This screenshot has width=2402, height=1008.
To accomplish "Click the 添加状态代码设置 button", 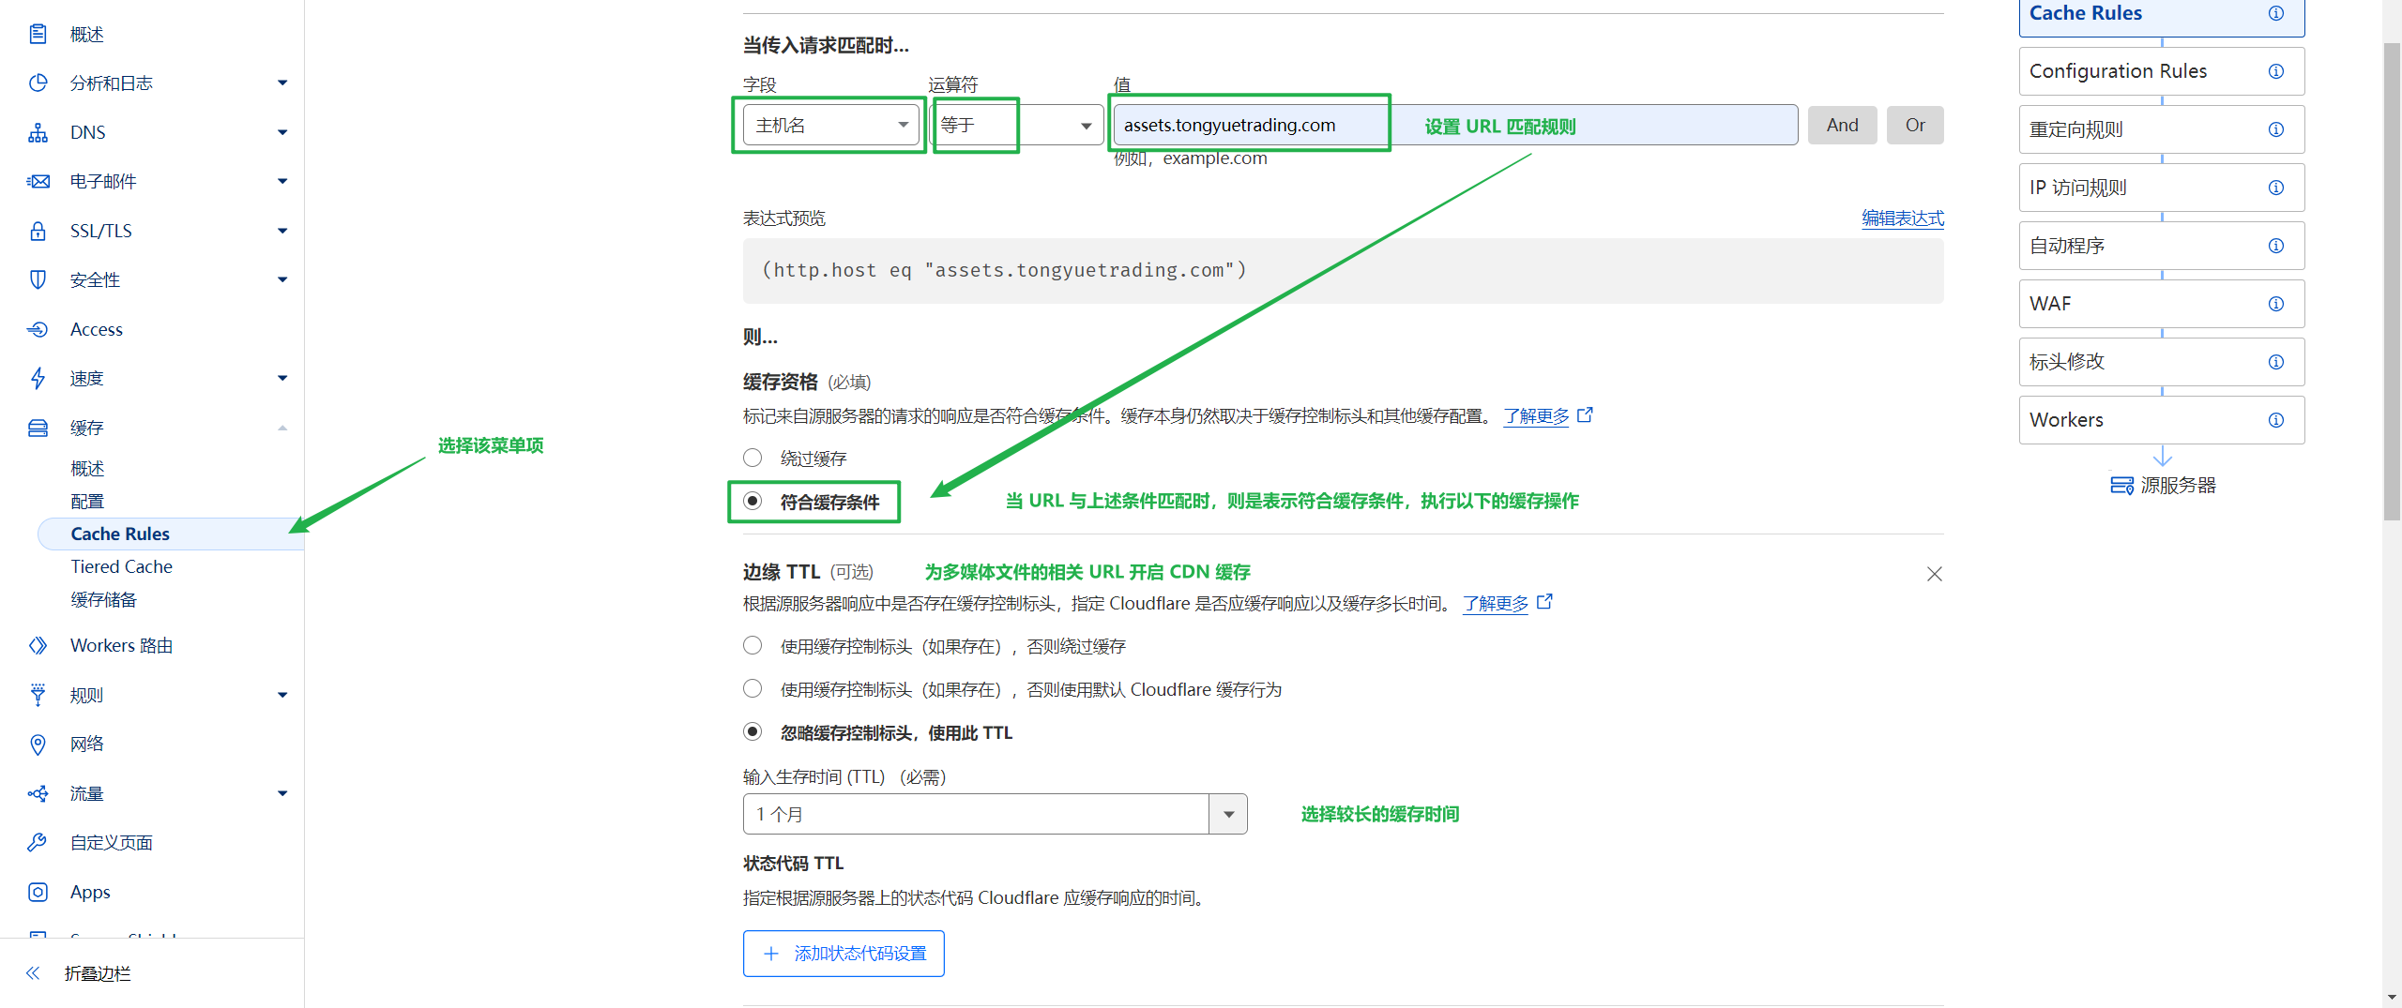I will click(844, 953).
